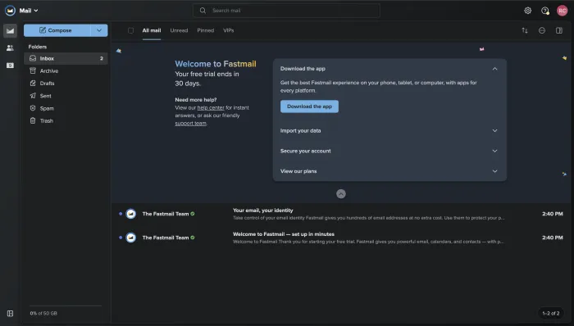
Task: Click the Drafts pencil icon
Action: tap(33, 83)
